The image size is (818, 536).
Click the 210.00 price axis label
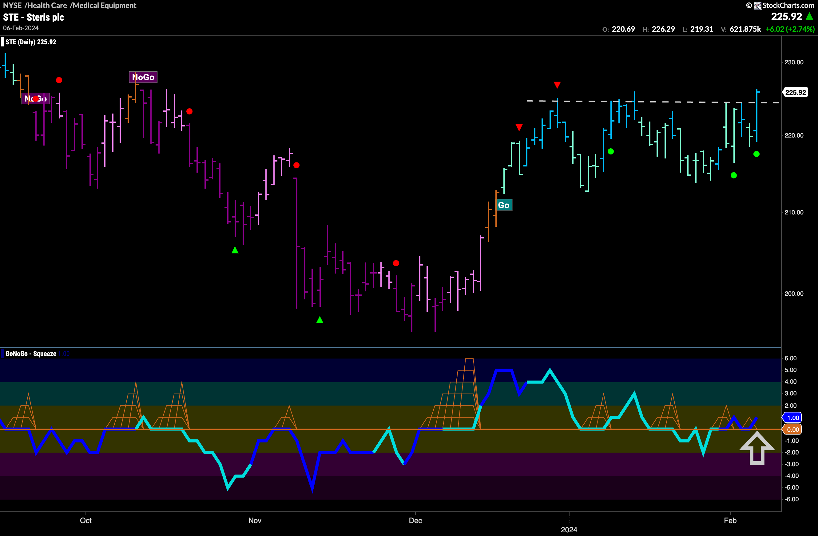coord(794,213)
